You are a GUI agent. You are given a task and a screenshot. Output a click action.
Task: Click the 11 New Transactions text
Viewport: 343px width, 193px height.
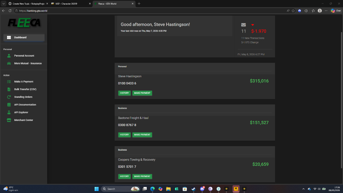tap(253, 38)
